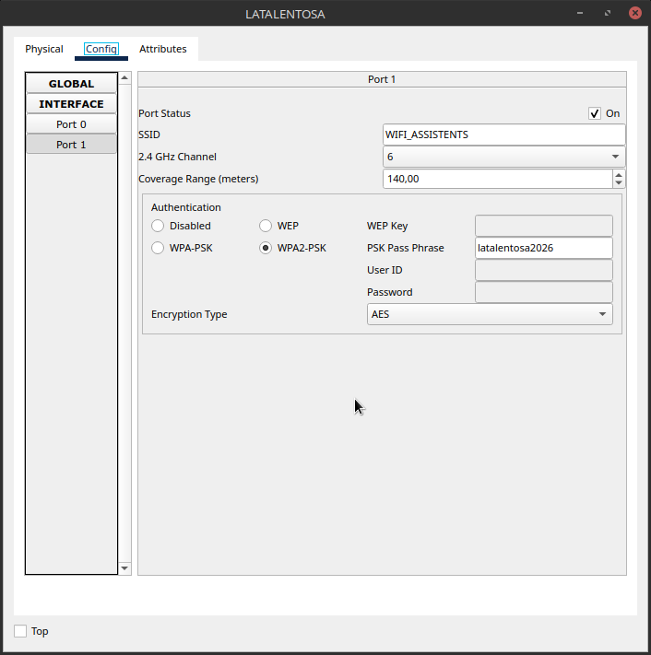The height and width of the screenshot is (655, 651).
Task: Click the INTERFACE section button
Action: click(71, 104)
